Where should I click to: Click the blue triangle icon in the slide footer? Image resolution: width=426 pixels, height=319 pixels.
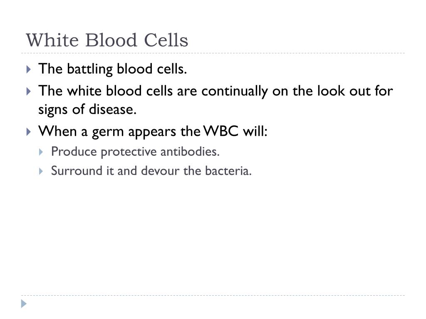click(x=24, y=304)
